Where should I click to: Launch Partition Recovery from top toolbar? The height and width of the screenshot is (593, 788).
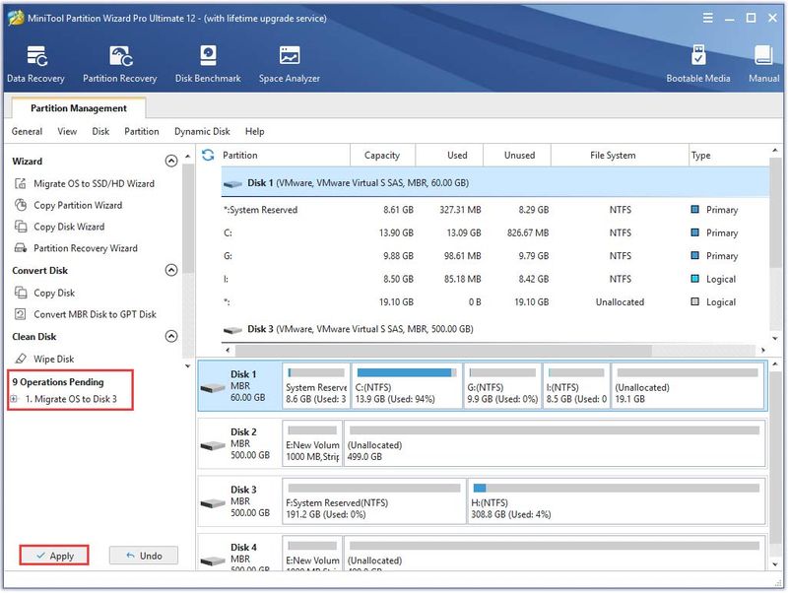(x=119, y=64)
